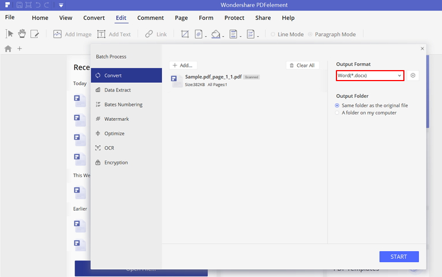Select Bates Numbering in Batch Process sidebar
The width and height of the screenshot is (442, 277).
pos(127,104)
